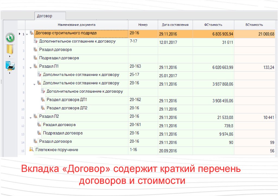Click the date 20.09.2016
Screen dimensions: 278x196
pos(168,151)
